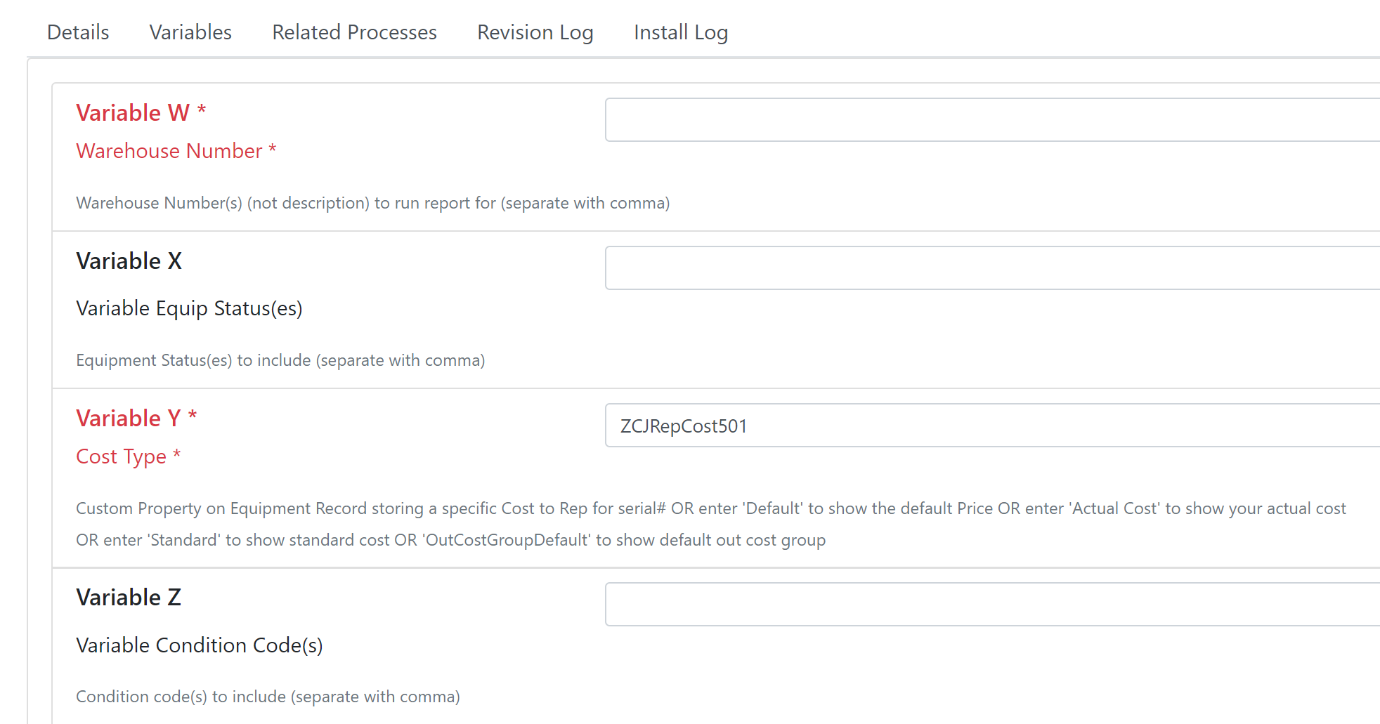View the Revision Log tab

tap(535, 32)
